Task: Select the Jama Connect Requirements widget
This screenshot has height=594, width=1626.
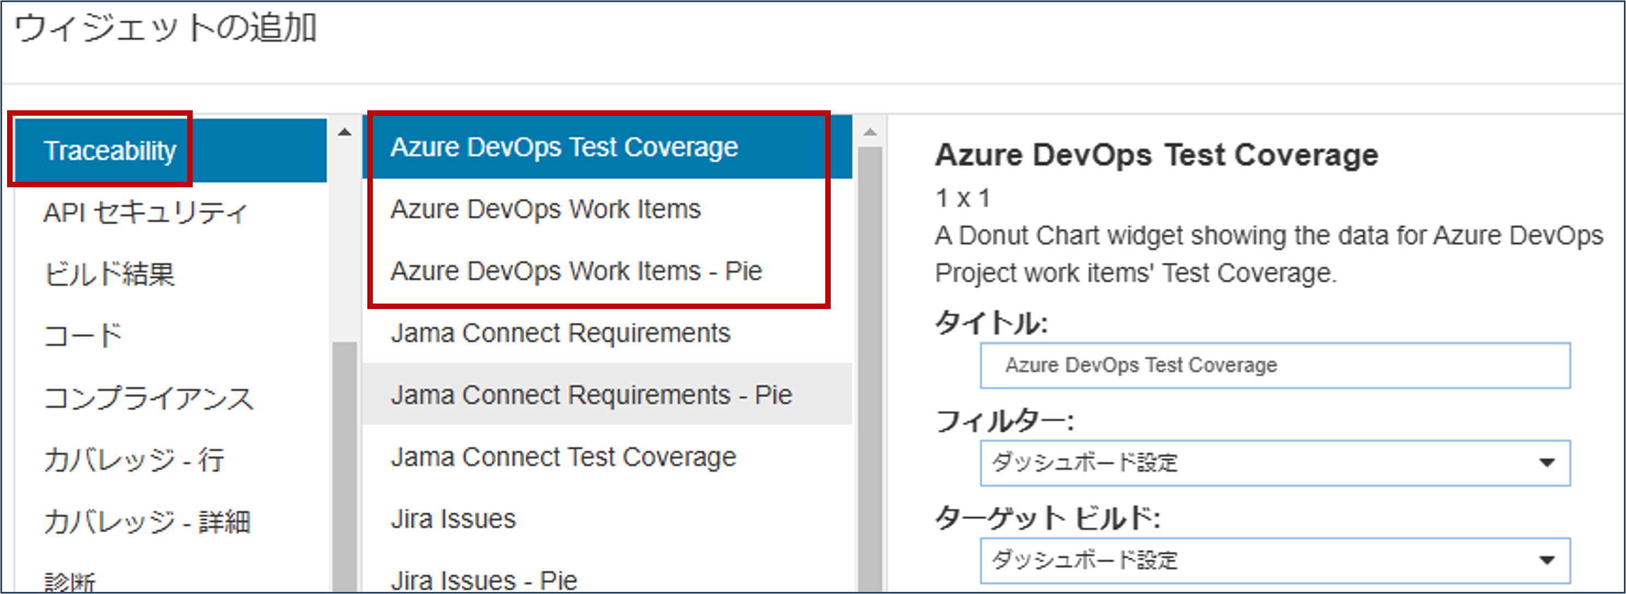Action: coord(560,333)
